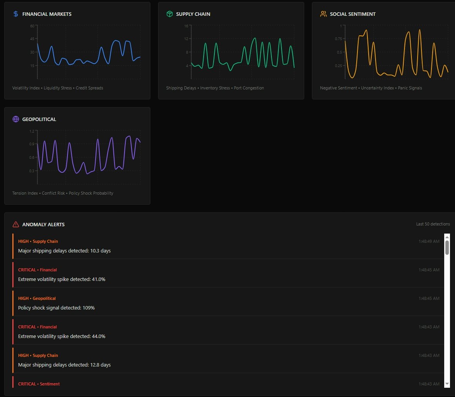
Task: Click the 'CRITICAL • Sentiment' label
Action: coord(39,384)
